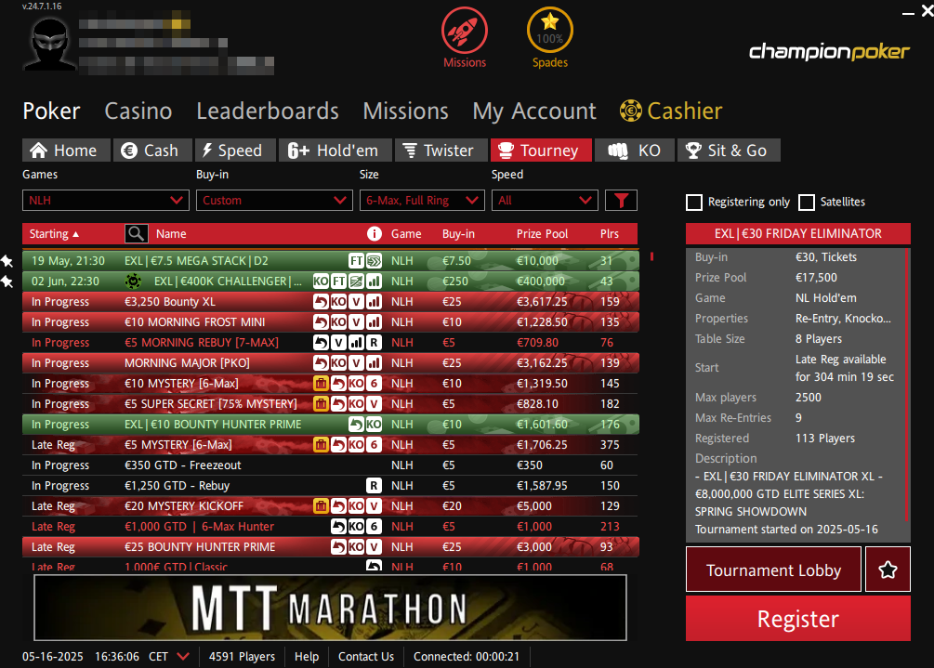Click the V icon in €10 MORNING FROST MINI row
The width and height of the screenshot is (934, 668).
coord(356,322)
